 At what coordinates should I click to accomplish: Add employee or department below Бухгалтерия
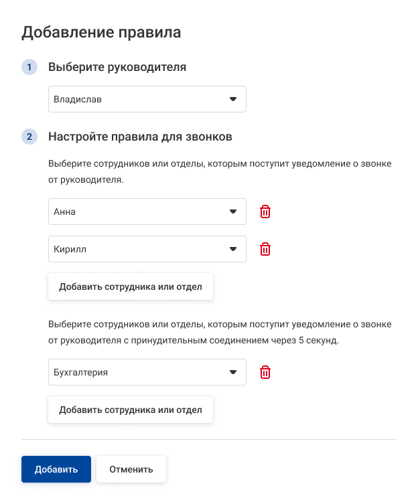click(130, 410)
